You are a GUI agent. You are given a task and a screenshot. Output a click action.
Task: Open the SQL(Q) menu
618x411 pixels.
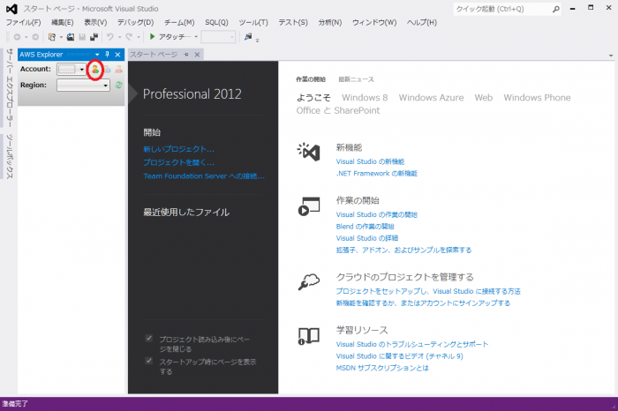pyautogui.click(x=216, y=22)
